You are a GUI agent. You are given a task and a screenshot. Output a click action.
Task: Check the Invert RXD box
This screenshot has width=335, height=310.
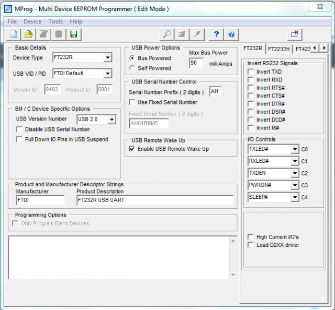tap(250, 80)
